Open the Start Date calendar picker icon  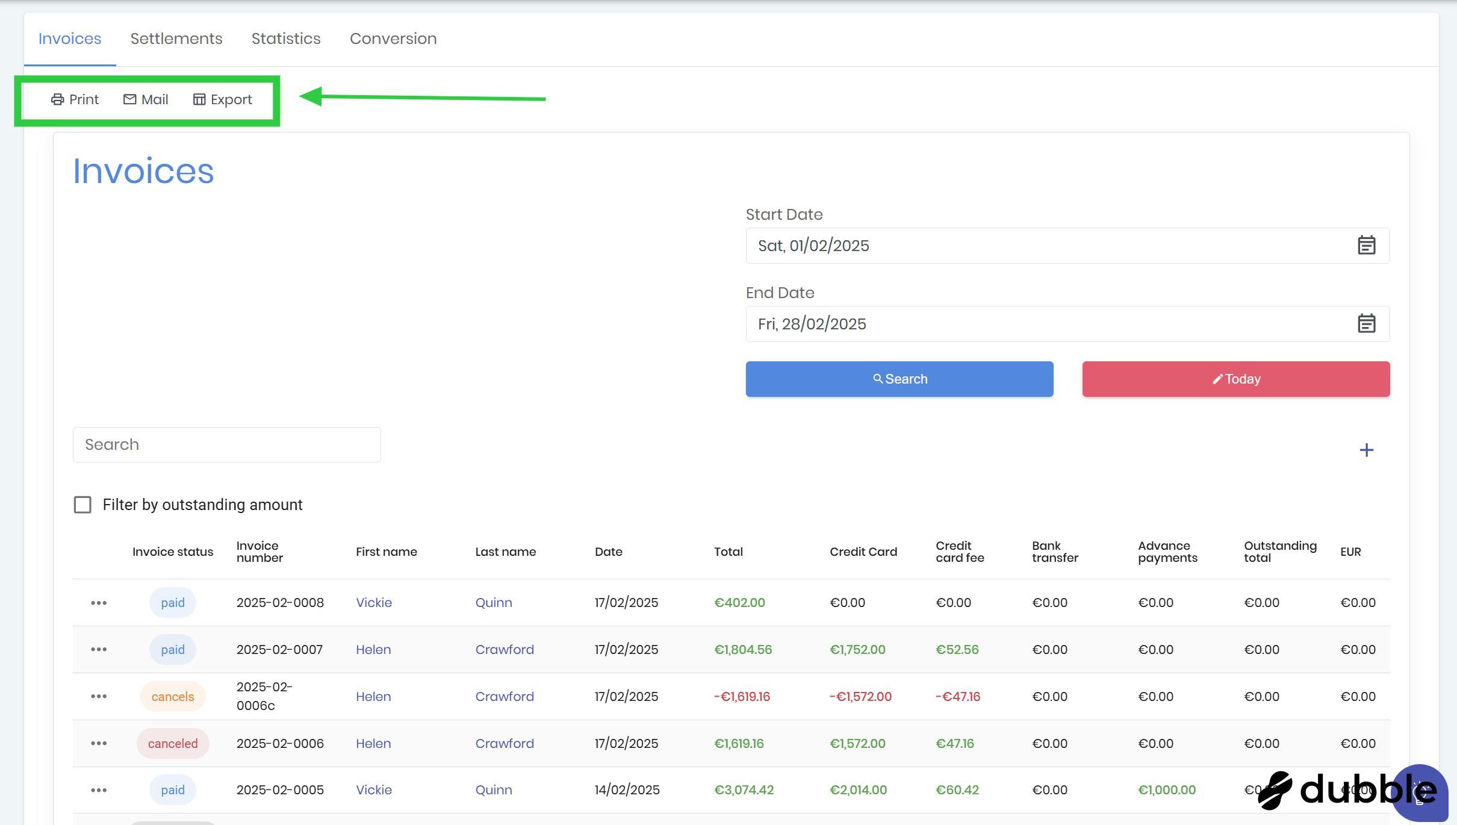coord(1366,246)
